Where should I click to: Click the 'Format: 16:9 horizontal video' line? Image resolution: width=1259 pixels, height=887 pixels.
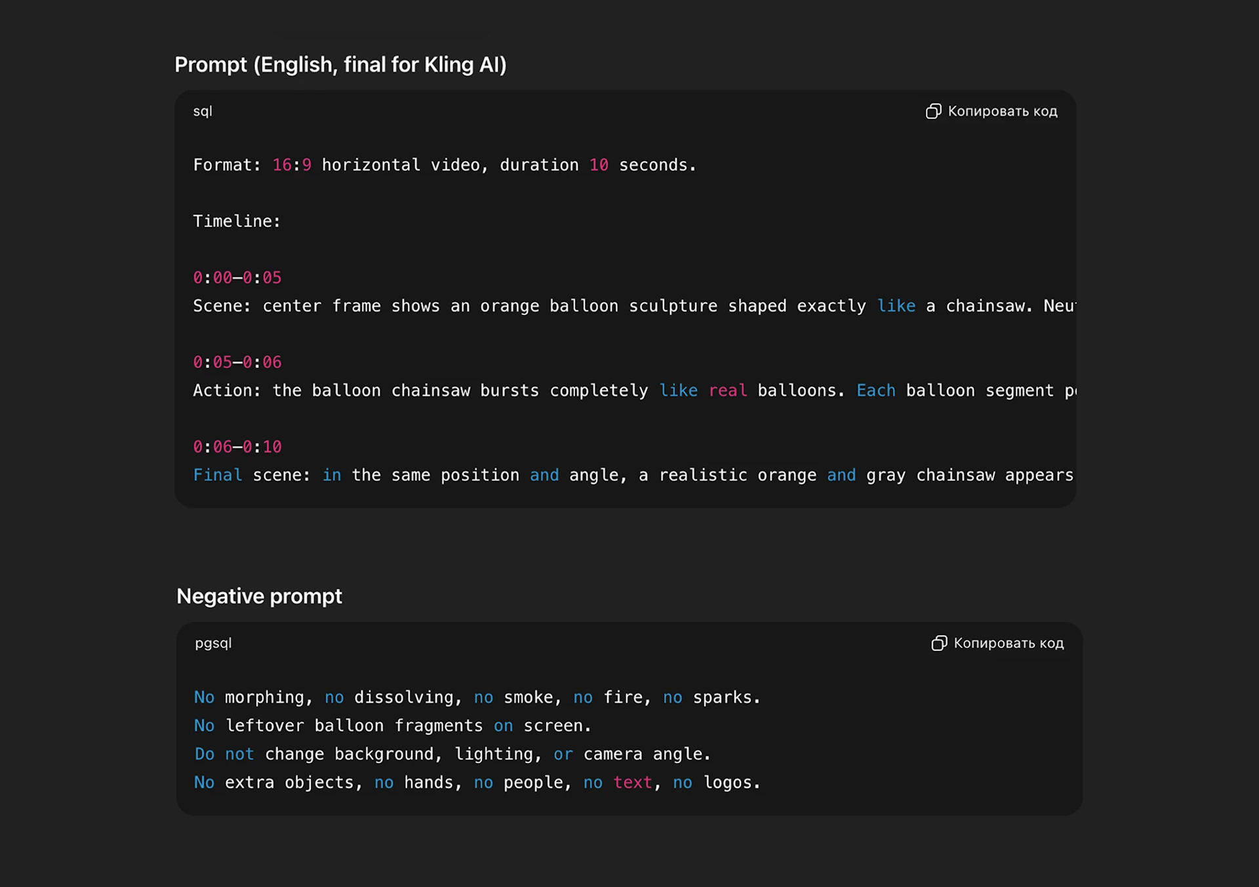point(444,165)
